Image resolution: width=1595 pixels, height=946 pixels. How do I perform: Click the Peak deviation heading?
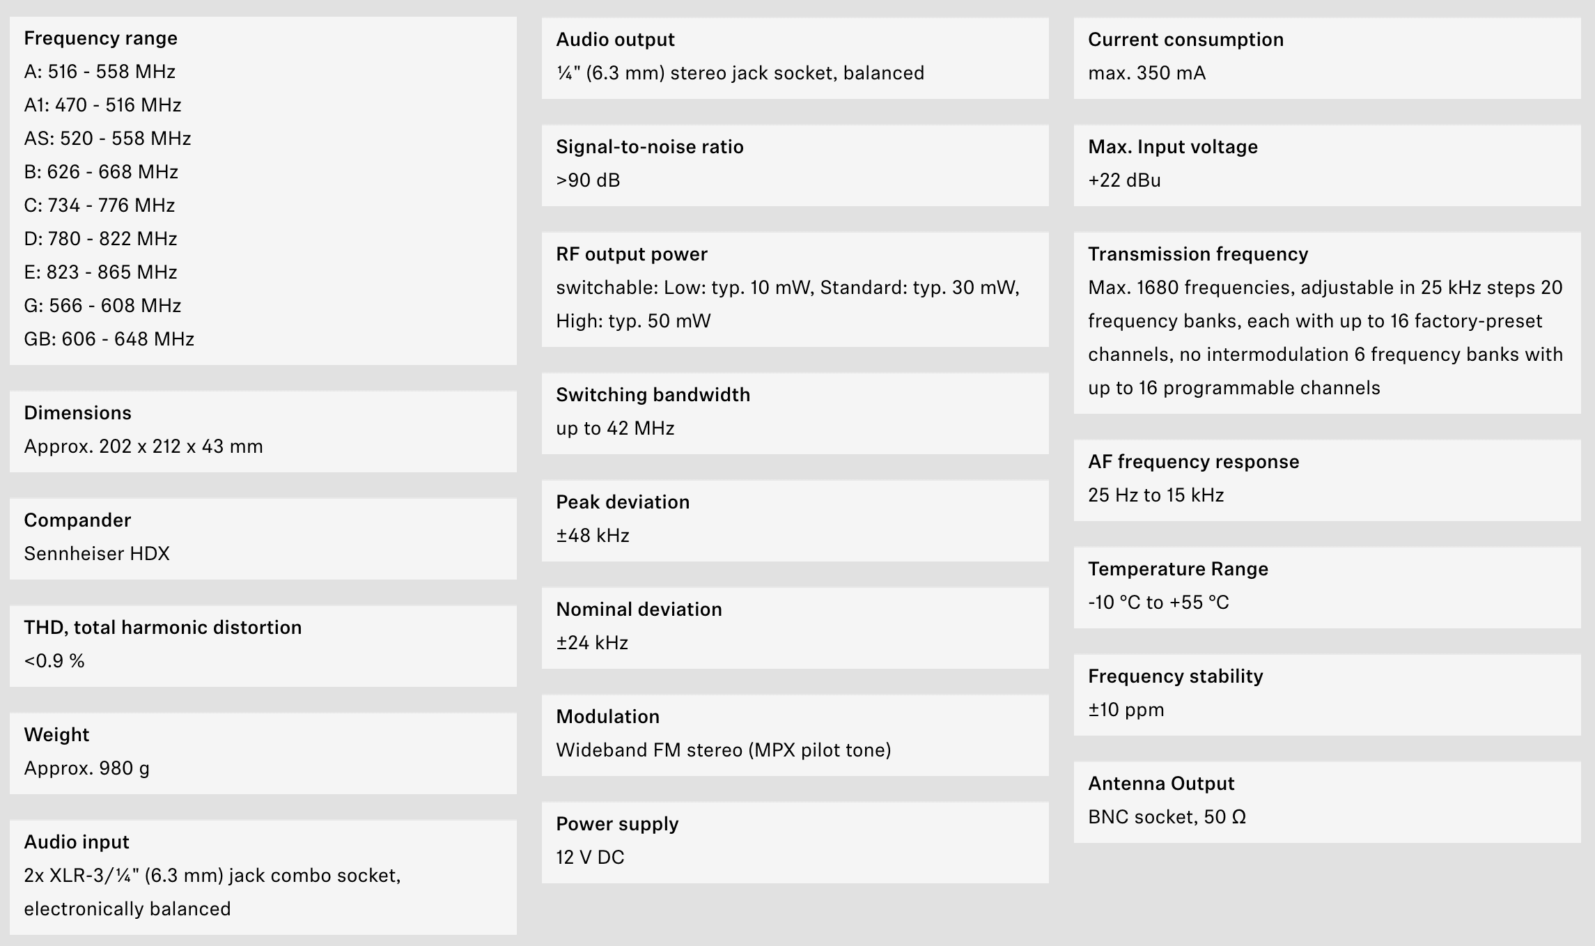point(623,502)
